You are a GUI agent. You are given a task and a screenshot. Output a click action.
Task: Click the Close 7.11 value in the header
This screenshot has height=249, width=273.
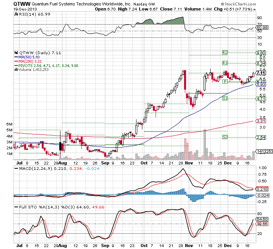(171, 9)
